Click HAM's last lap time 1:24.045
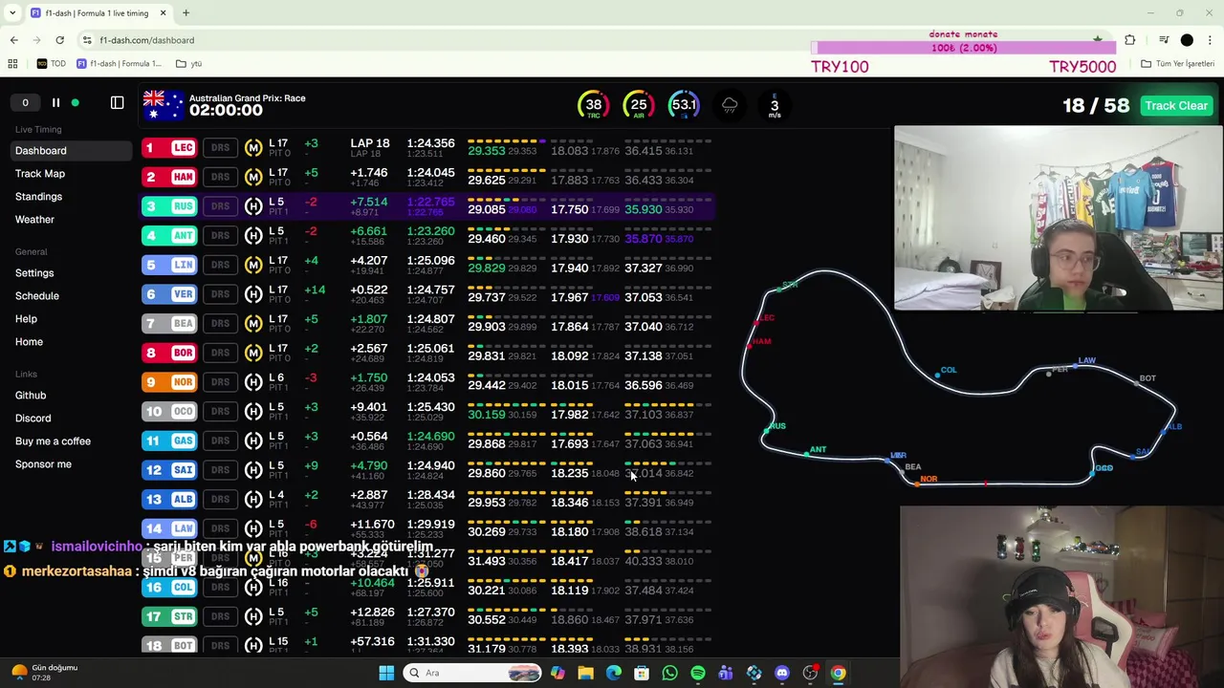The height and width of the screenshot is (688, 1224). pyautogui.click(x=430, y=173)
